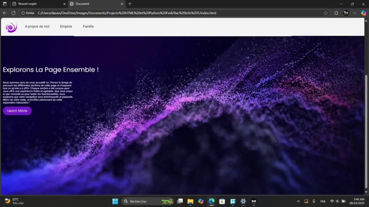Open battery status tray icon
This screenshot has width=369, height=207.
[344, 201]
